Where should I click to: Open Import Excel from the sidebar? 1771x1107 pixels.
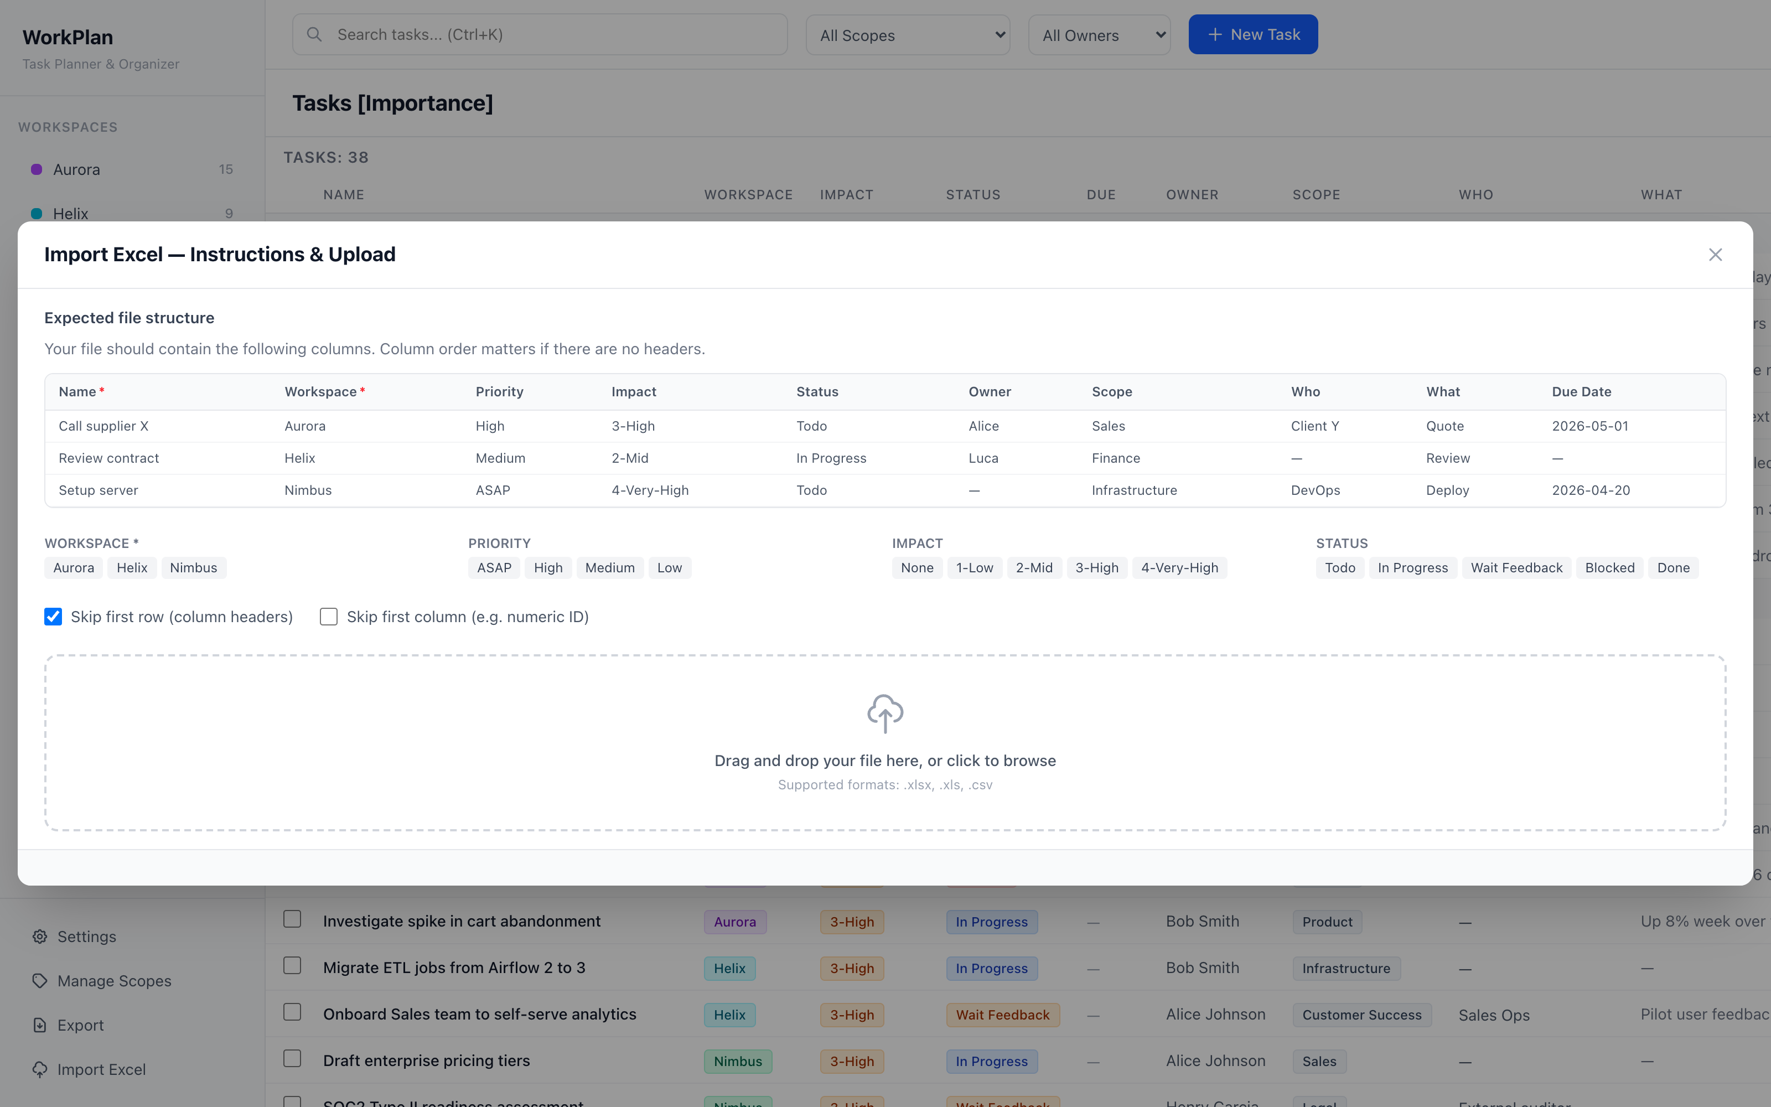(x=132, y=1070)
